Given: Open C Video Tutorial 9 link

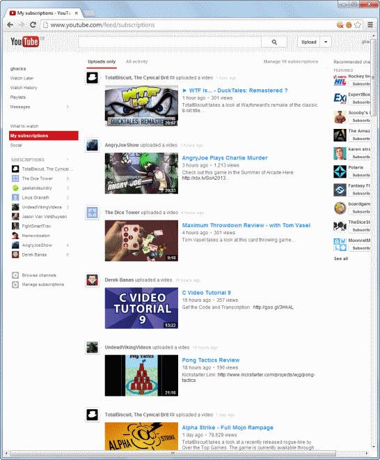Looking at the screenshot, I should coord(206,293).
